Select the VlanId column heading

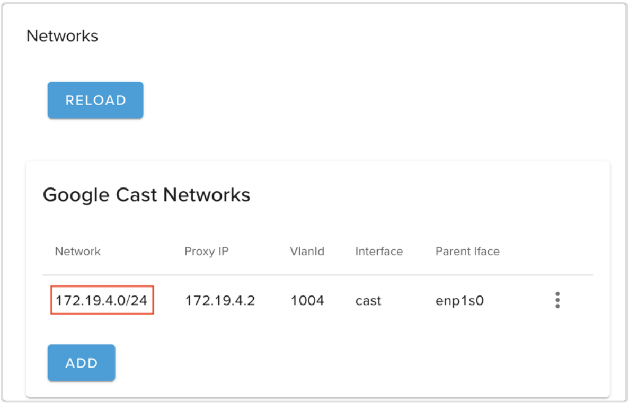tap(307, 251)
